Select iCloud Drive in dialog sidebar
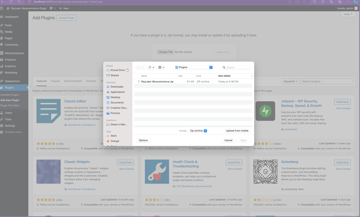This screenshot has width=360, height=217. pos(118,70)
